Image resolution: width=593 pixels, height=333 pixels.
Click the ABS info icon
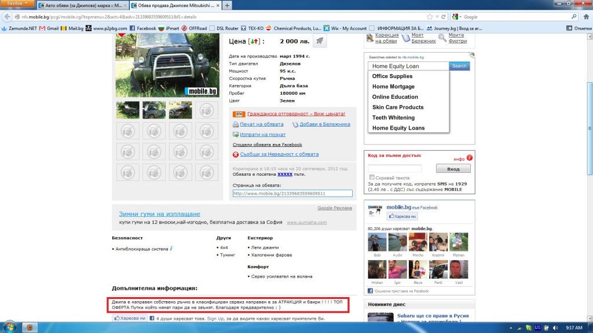click(x=171, y=249)
